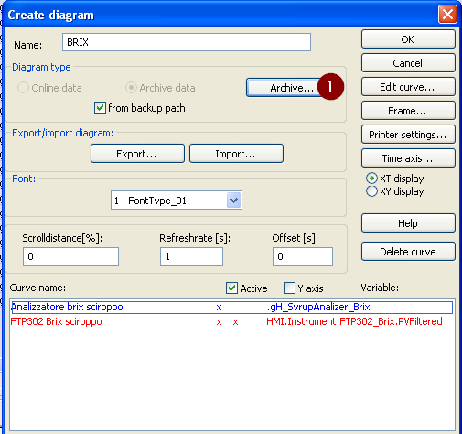
Task: Open Edit curve settings
Action: [x=408, y=87]
